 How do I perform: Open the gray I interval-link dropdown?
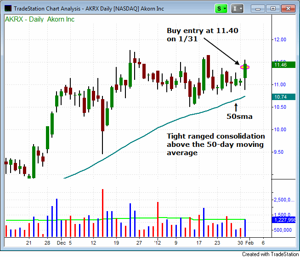pyautogui.click(x=237, y=9)
